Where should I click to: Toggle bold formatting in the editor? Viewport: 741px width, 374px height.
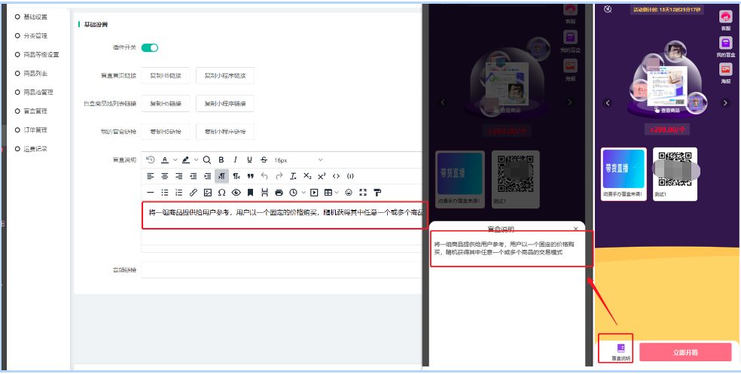coord(221,160)
